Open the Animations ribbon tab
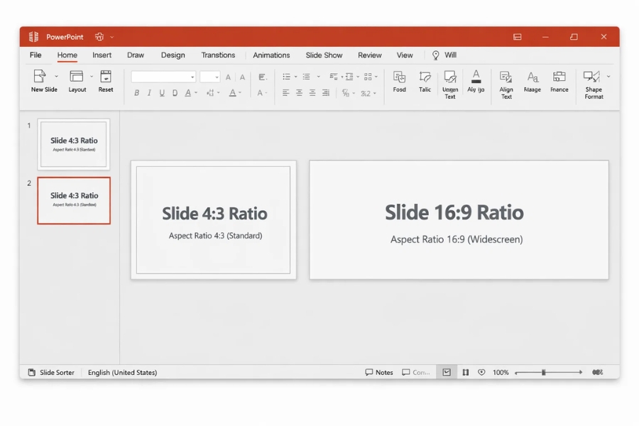Viewport: 639px width, 426px height. click(x=271, y=55)
